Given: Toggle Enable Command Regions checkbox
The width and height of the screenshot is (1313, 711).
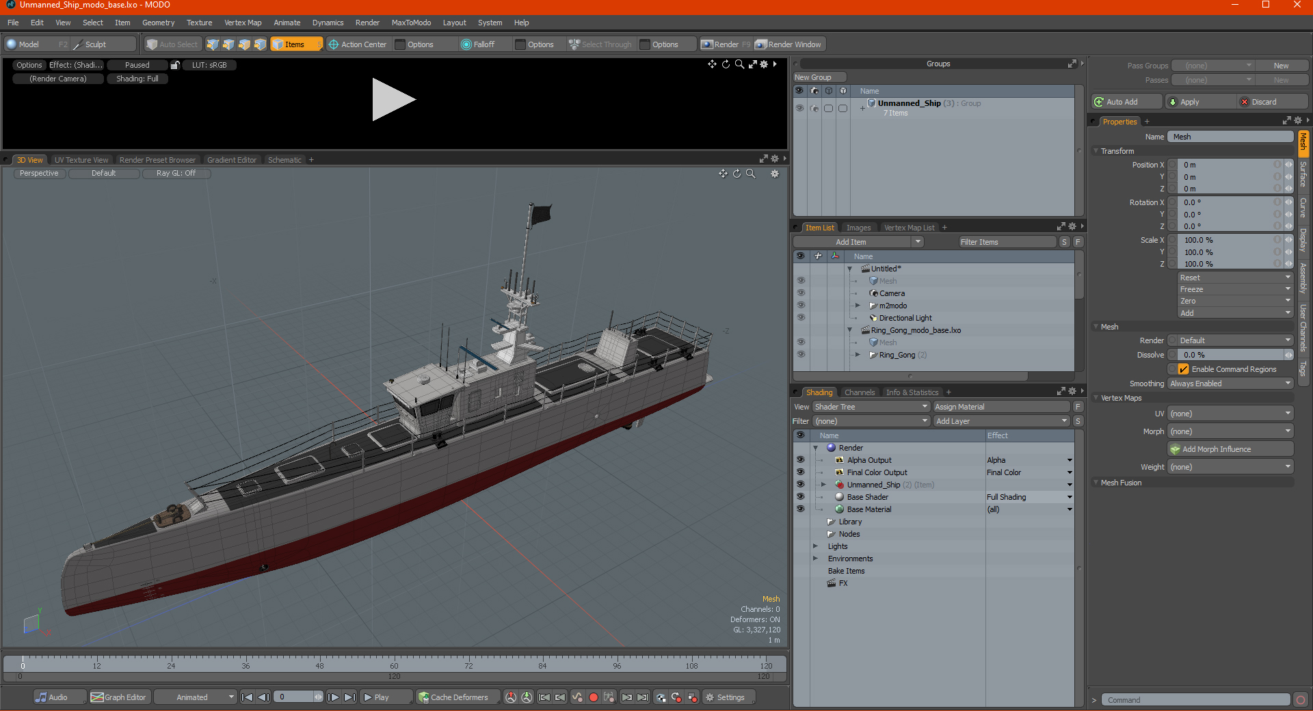Looking at the screenshot, I should (1183, 369).
